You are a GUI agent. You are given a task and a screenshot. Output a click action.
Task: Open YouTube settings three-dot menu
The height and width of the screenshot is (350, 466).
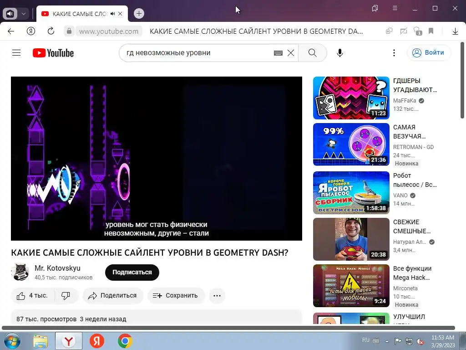point(394,53)
